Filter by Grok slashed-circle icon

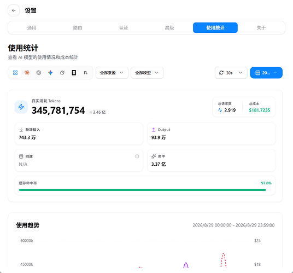62,73
